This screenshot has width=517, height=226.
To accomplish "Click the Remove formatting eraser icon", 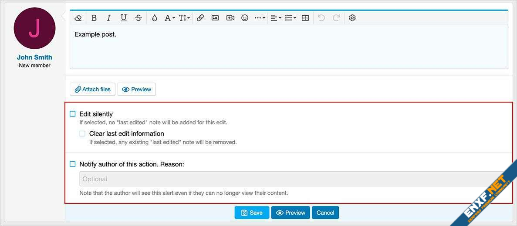I will point(78,18).
